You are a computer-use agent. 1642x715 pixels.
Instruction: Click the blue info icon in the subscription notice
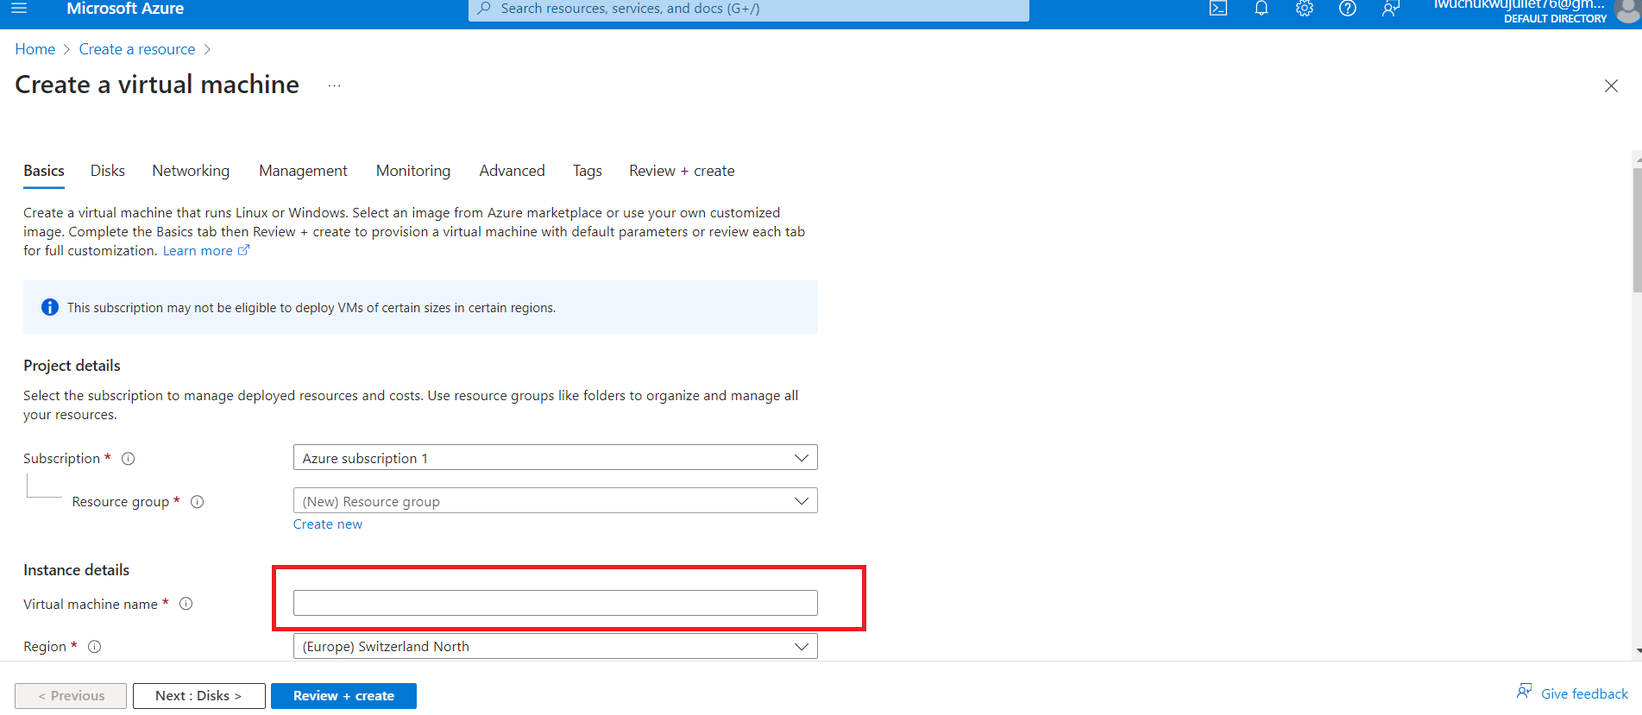(x=50, y=307)
